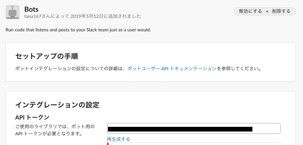Click the ご使用のライブラリでは helper text
Screen dimensions: 303x145
point(55,127)
